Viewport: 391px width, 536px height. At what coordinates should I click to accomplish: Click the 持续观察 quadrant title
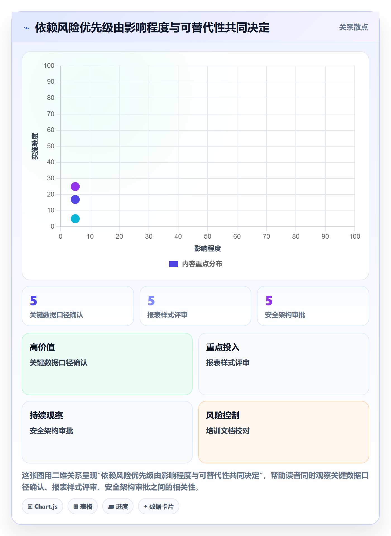[x=46, y=415]
